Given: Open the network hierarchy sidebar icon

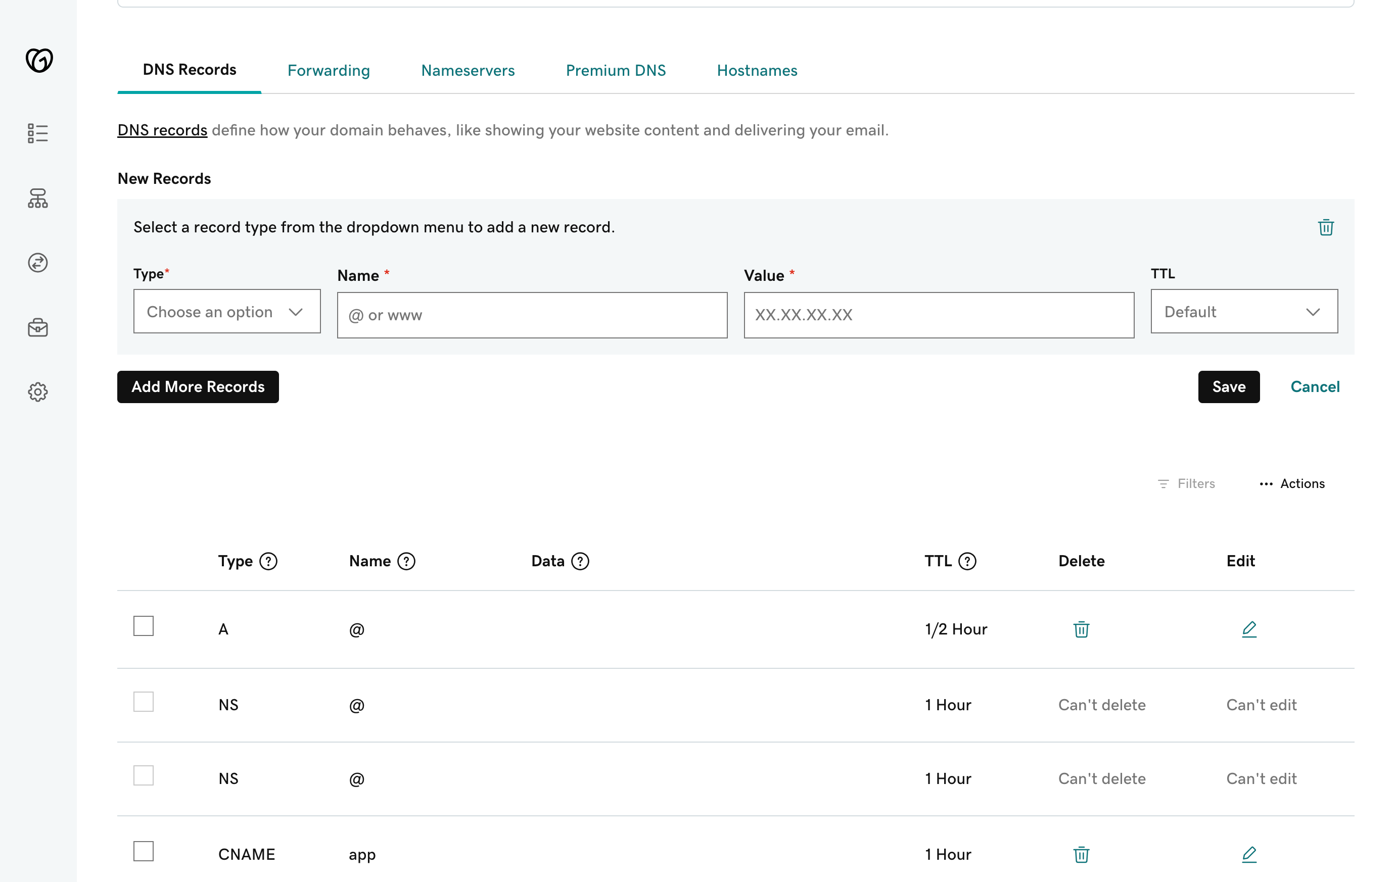Looking at the screenshot, I should click(38, 199).
